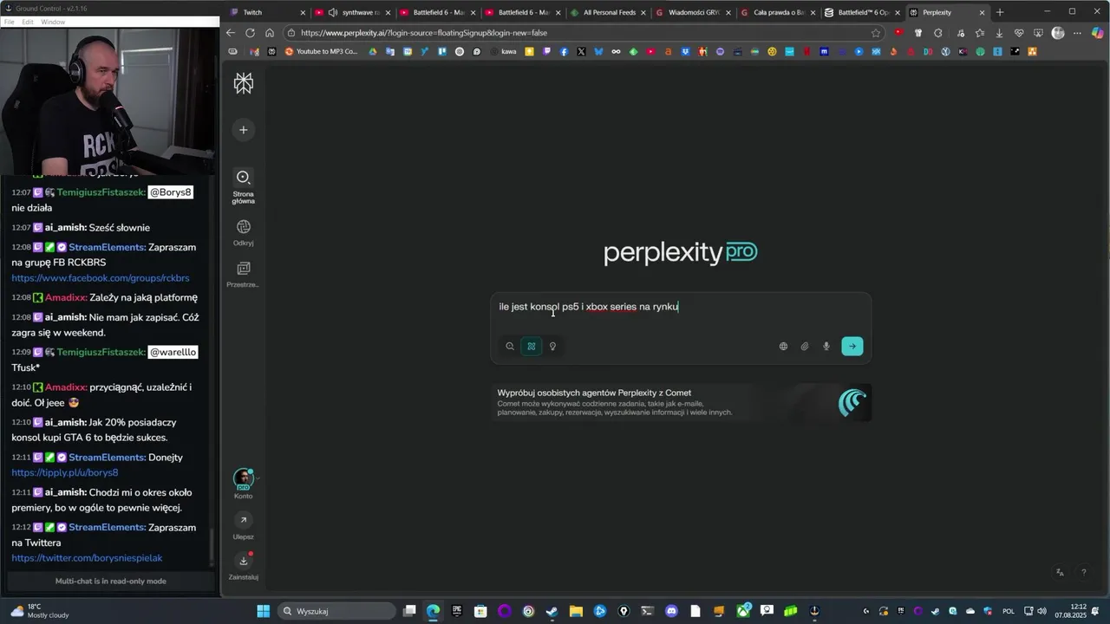Viewport: 1110px width, 624px height.
Task: Open Steam from the taskbar
Action: [552, 611]
